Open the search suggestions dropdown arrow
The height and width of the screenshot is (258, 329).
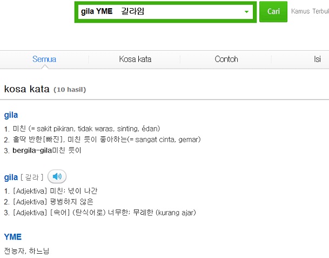tap(246, 12)
